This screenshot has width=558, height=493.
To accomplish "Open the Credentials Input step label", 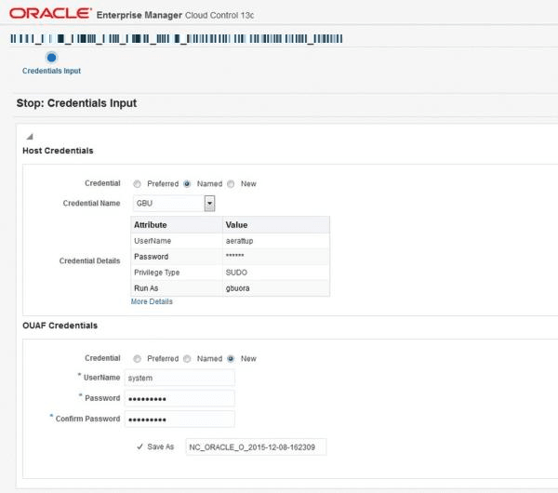I will point(51,71).
